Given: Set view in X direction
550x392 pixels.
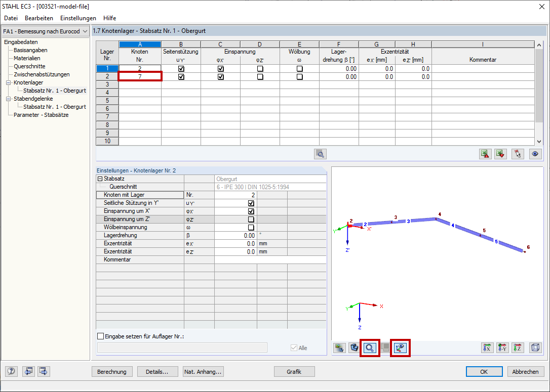Looking at the screenshot, I should [x=487, y=348].
